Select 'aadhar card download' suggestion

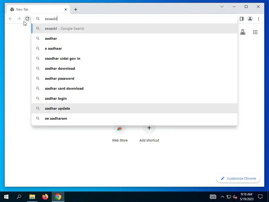tap(134, 88)
